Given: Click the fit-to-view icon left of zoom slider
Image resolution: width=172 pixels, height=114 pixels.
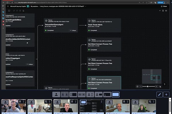Looking at the screenshot, I should tap(137, 87).
